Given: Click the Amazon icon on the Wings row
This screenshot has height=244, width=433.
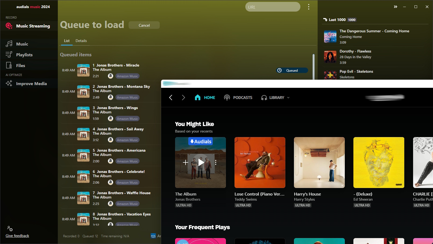Looking at the screenshot, I should (x=110, y=118).
